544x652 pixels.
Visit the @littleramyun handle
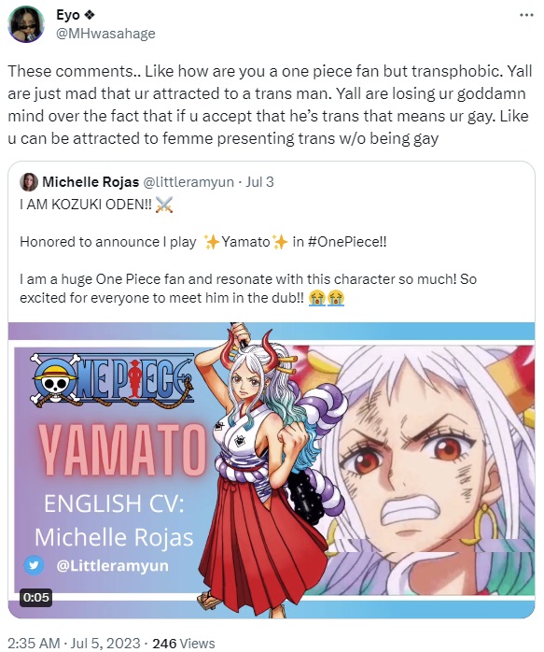point(188,182)
